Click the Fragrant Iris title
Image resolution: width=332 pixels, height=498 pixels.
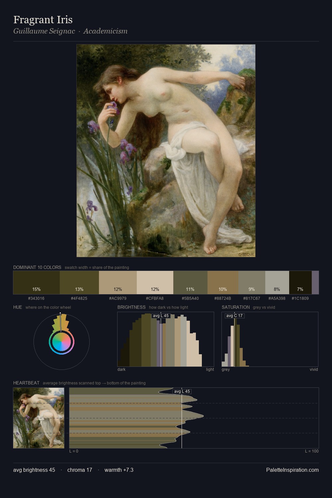tap(43, 20)
